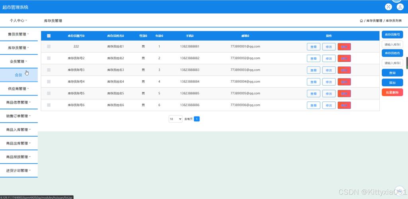This screenshot has height=199, width=408.
Task: Click 查看 button for 库存员账号5 row
Action: pyautogui.click(x=314, y=94)
